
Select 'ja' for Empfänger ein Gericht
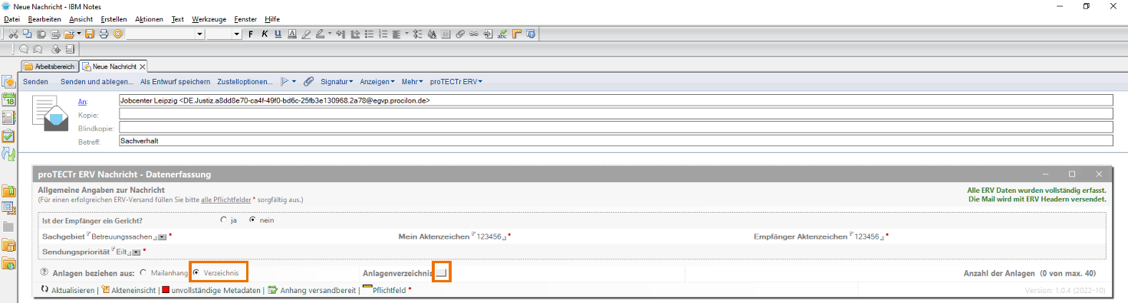coord(223,220)
